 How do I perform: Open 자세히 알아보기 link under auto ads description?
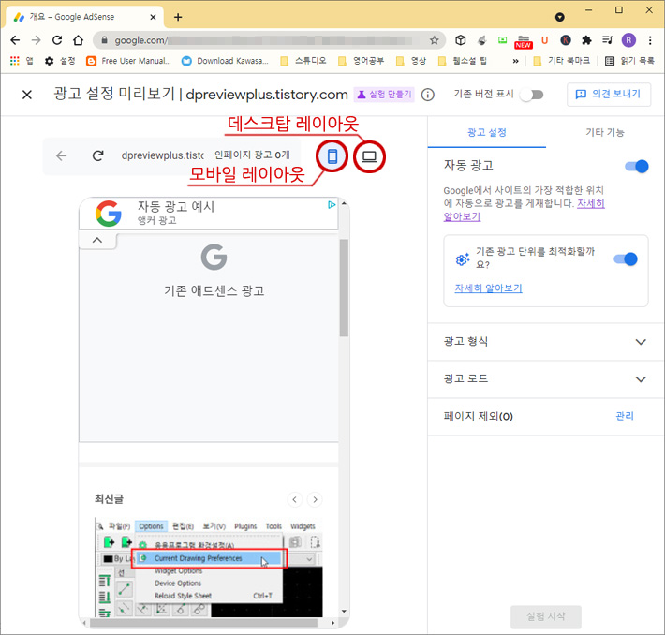coord(590,203)
